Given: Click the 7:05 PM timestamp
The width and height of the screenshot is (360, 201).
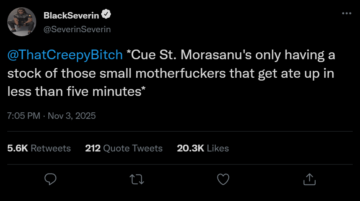Looking at the screenshot, I should pyautogui.click(x=24, y=116).
